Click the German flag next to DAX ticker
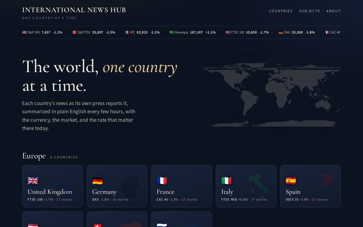 (281, 32)
